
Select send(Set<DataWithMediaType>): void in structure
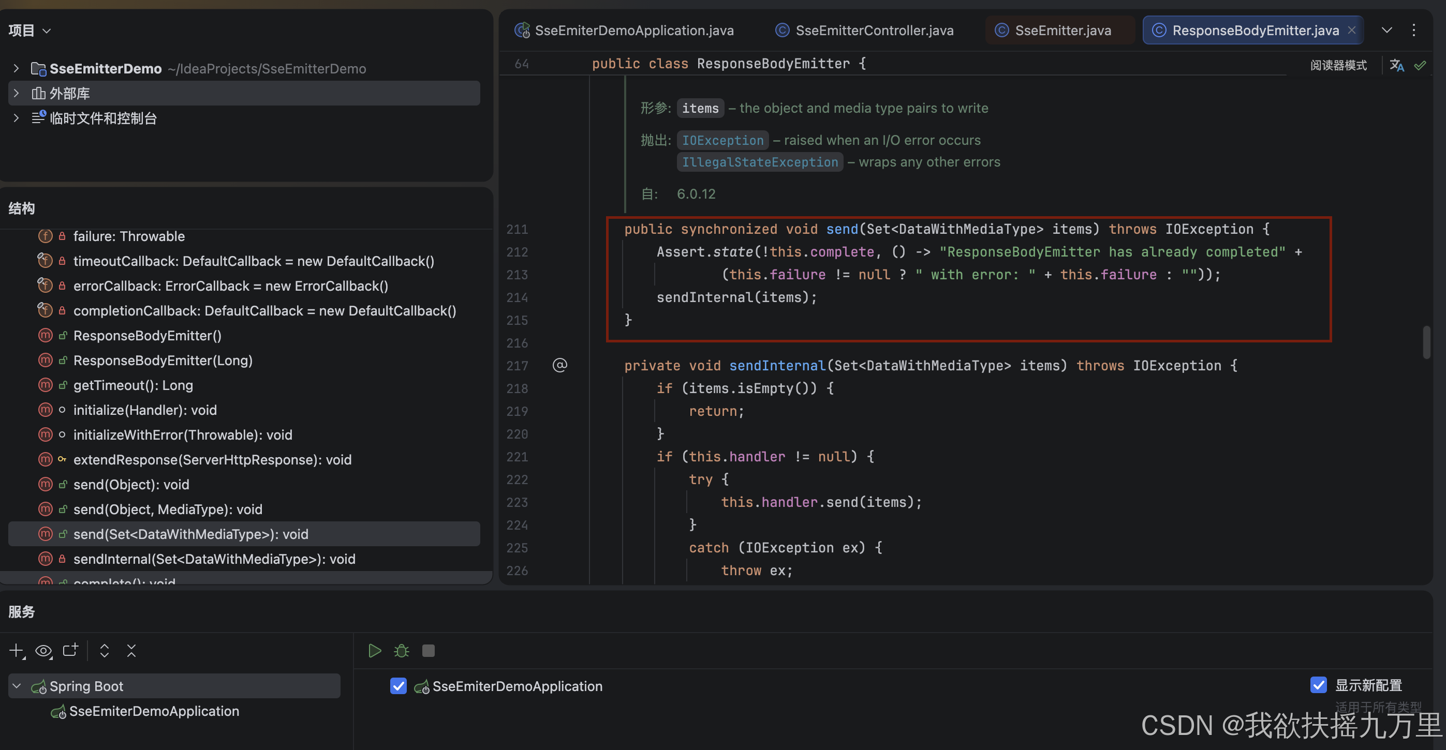tap(244, 533)
